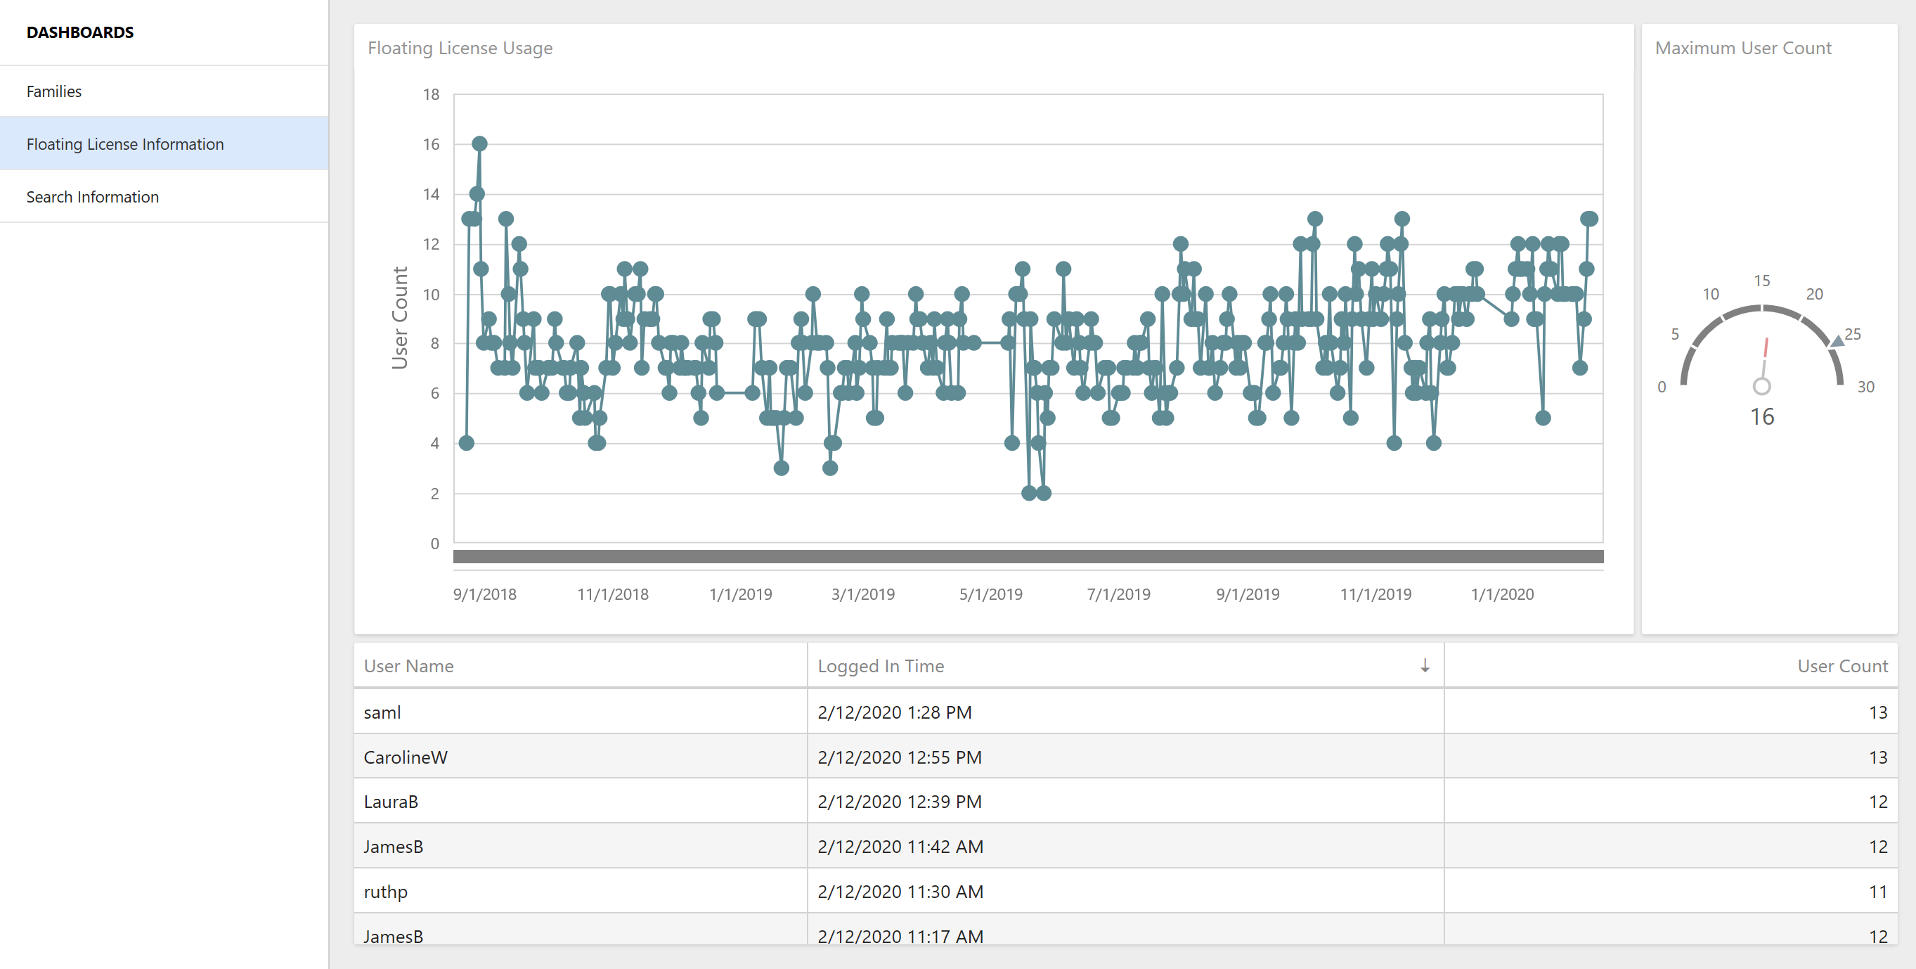Click the 2/12/2020 11:42 AM cell
Screen dimensions: 1916x969
click(900, 847)
